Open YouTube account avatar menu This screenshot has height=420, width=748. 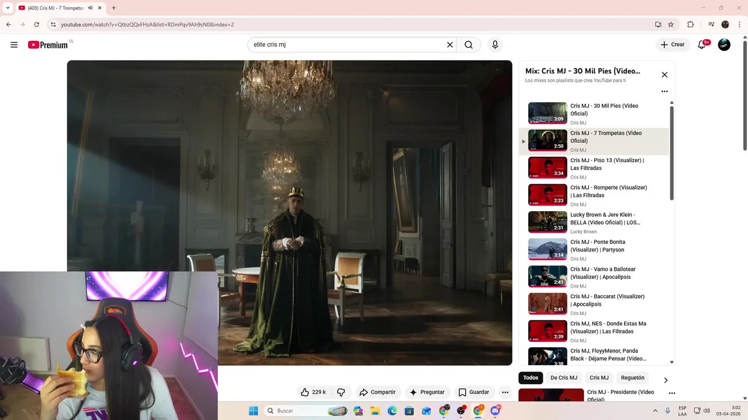pyautogui.click(x=724, y=45)
